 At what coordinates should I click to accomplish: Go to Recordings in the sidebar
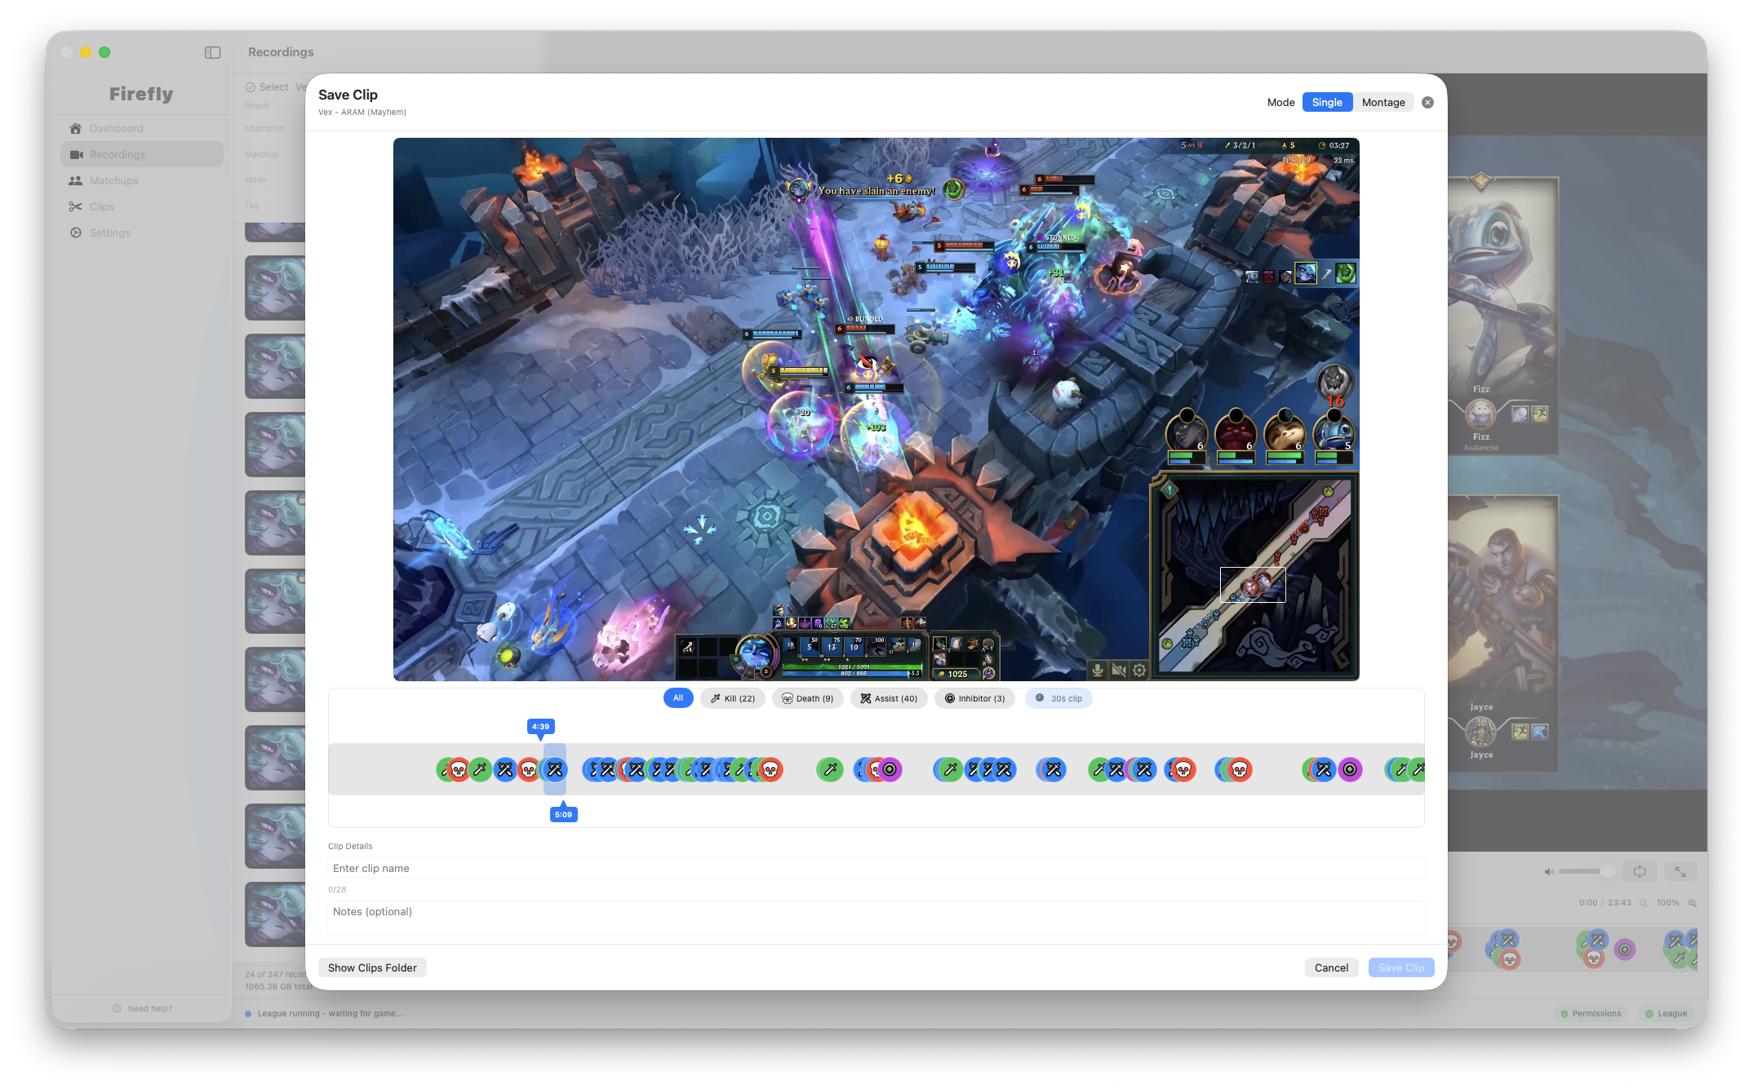click(x=141, y=154)
